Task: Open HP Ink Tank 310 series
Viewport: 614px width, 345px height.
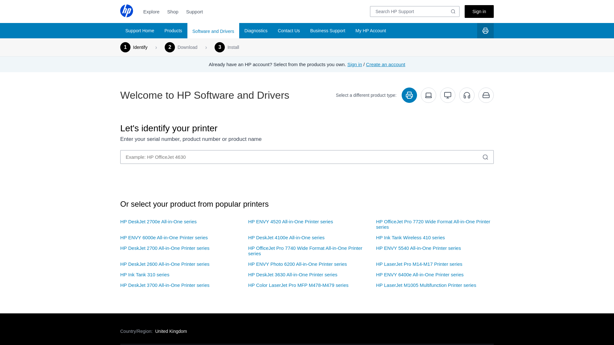Action: coord(145,275)
